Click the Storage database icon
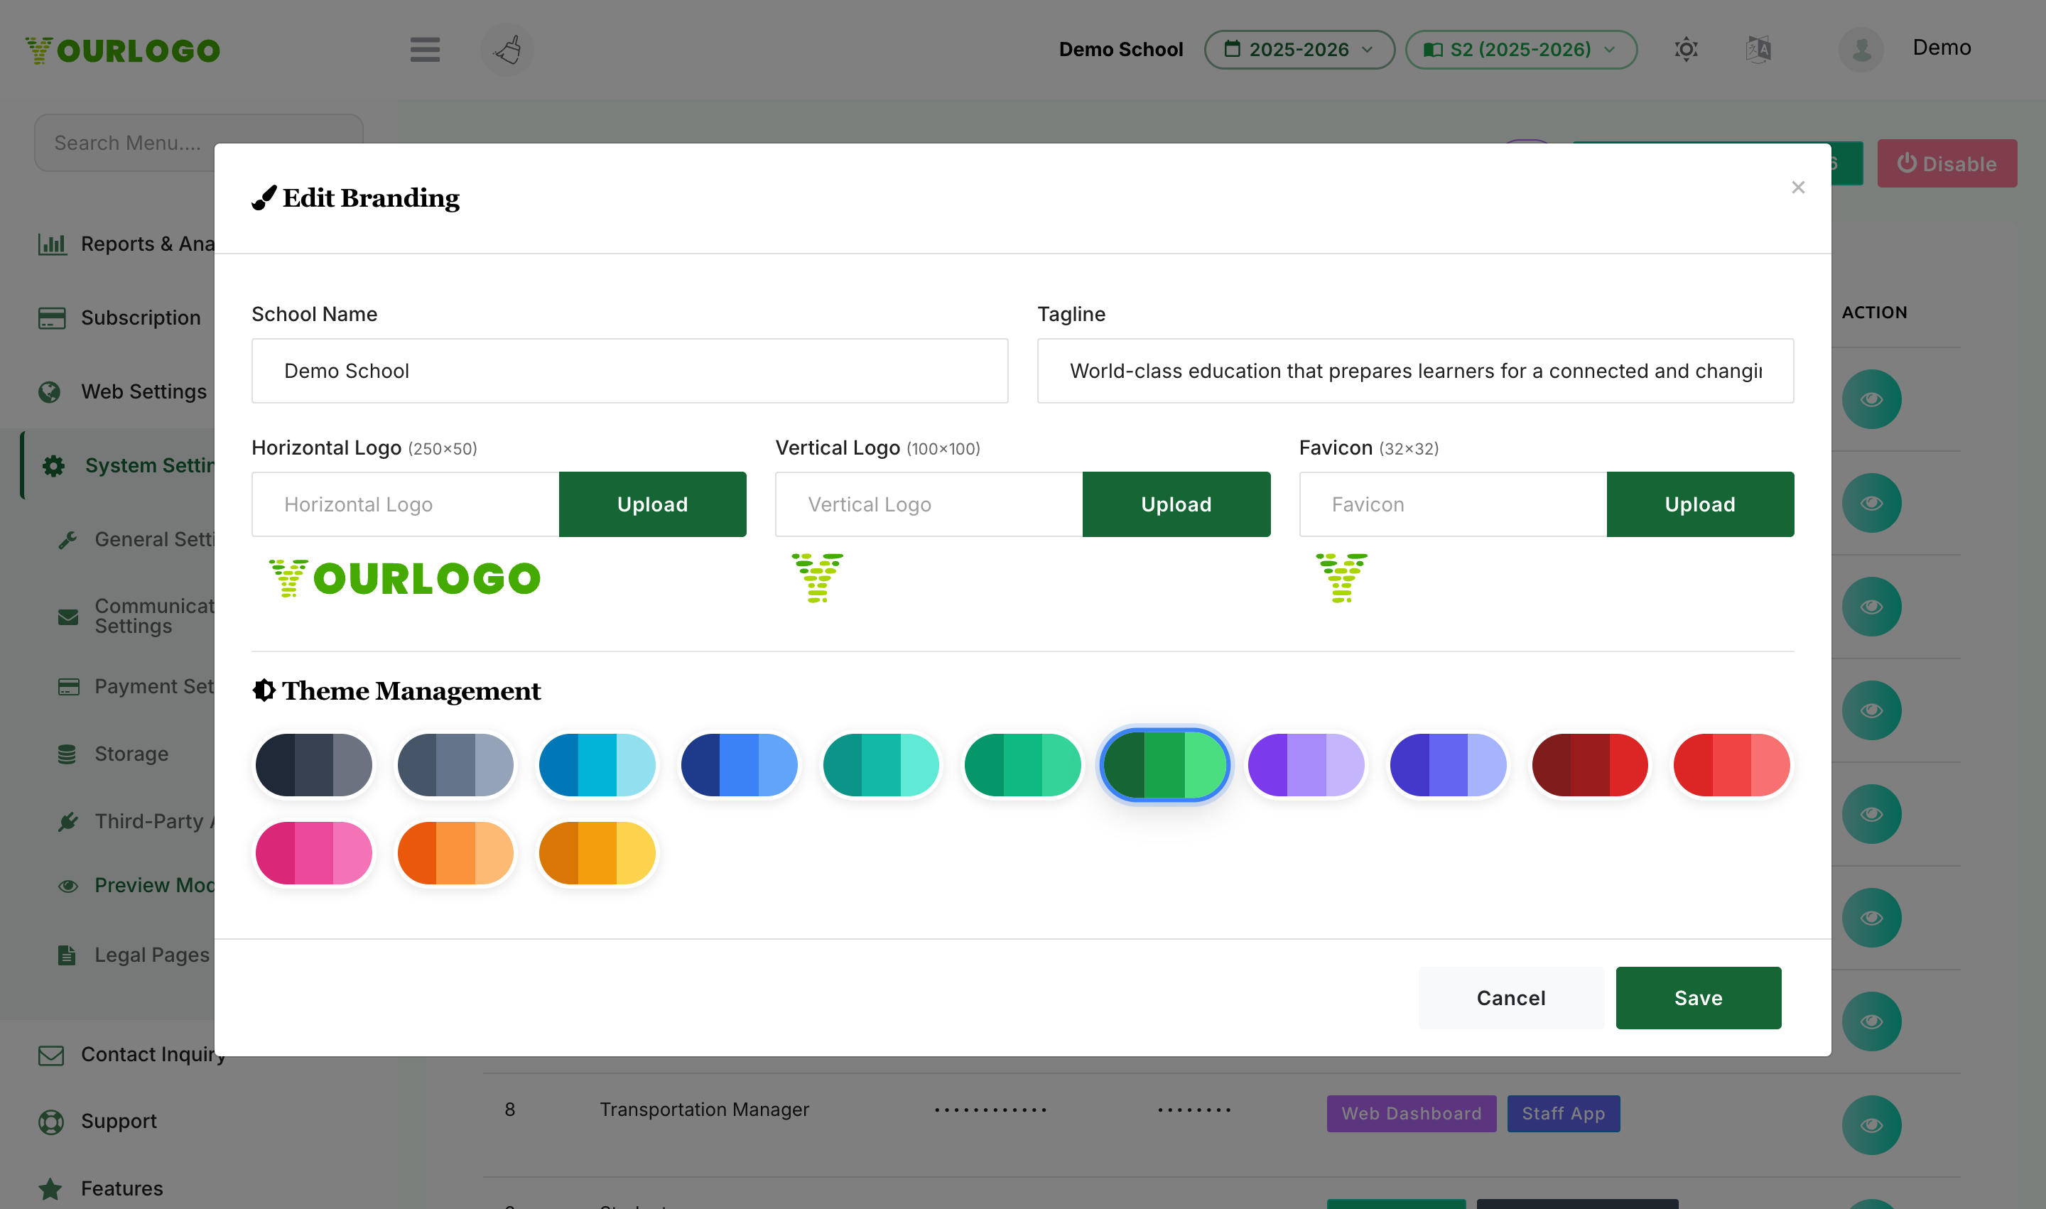The height and width of the screenshot is (1209, 2046). pos(67,754)
